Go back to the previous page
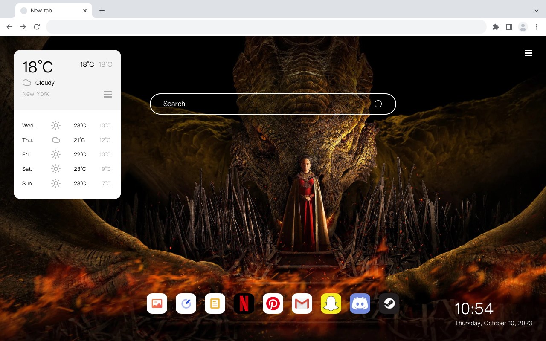The height and width of the screenshot is (341, 546). click(x=9, y=27)
